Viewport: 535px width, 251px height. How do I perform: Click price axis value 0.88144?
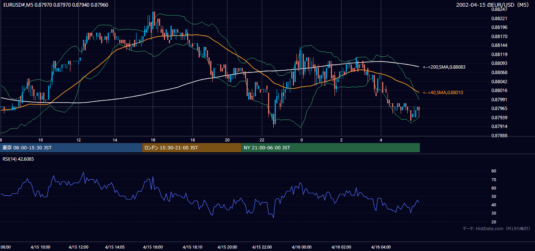tap(499, 45)
